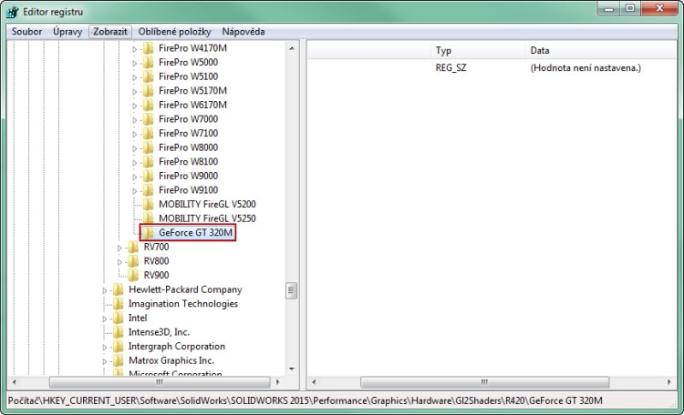Click the MOBILITY FireGL V5200 folder icon
This screenshot has width=684, height=415.
(x=149, y=204)
